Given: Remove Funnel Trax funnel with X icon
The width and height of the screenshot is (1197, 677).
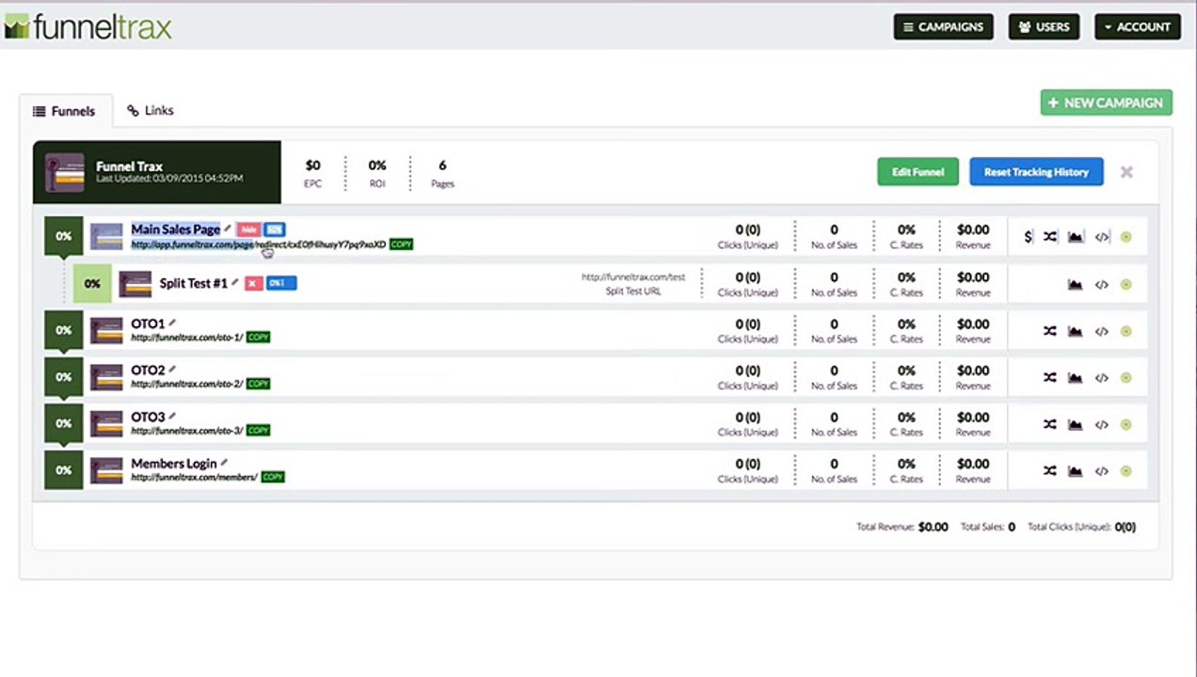Looking at the screenshot, I should 1126,172.
